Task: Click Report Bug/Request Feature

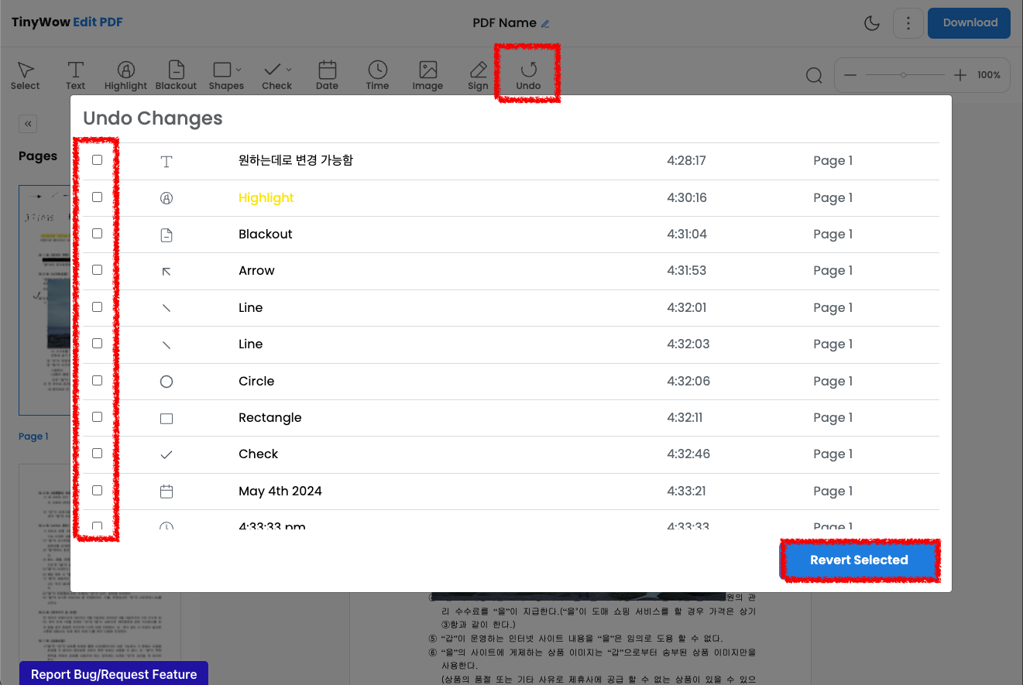Action: pos(112,674)
